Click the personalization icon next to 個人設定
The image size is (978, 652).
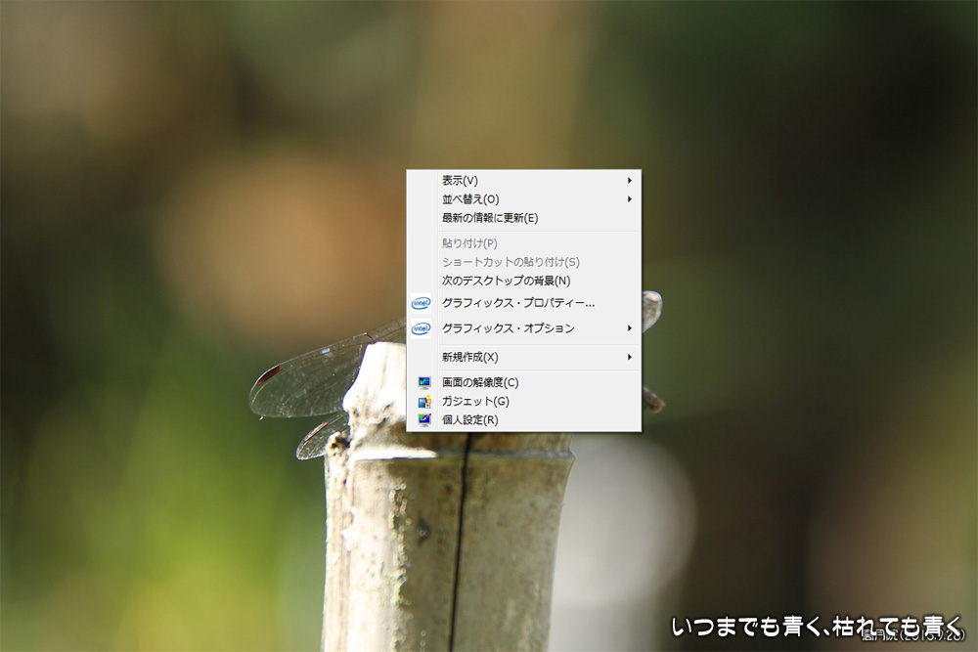pyautogui.click(x=423, y=420)
